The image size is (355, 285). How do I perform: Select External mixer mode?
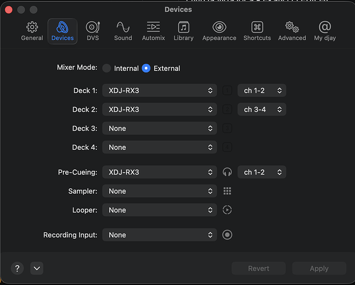pos(146,68)
